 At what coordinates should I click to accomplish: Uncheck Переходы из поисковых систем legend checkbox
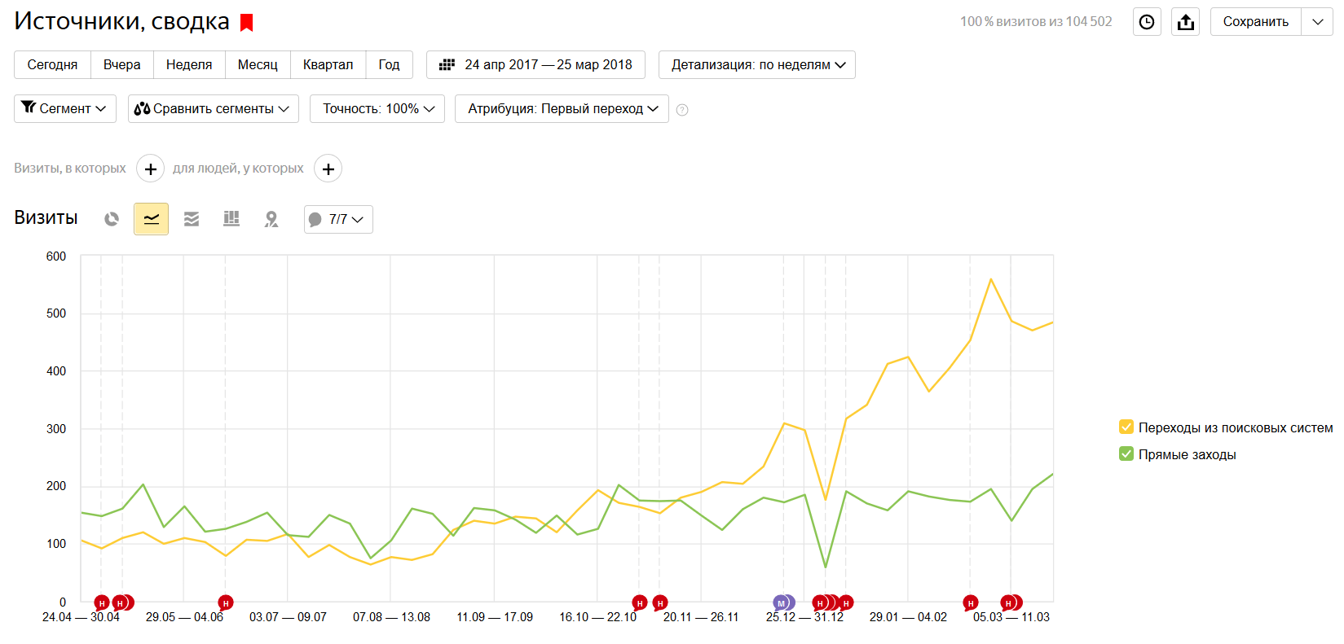pyautogui.click(x=1126, y=427)
